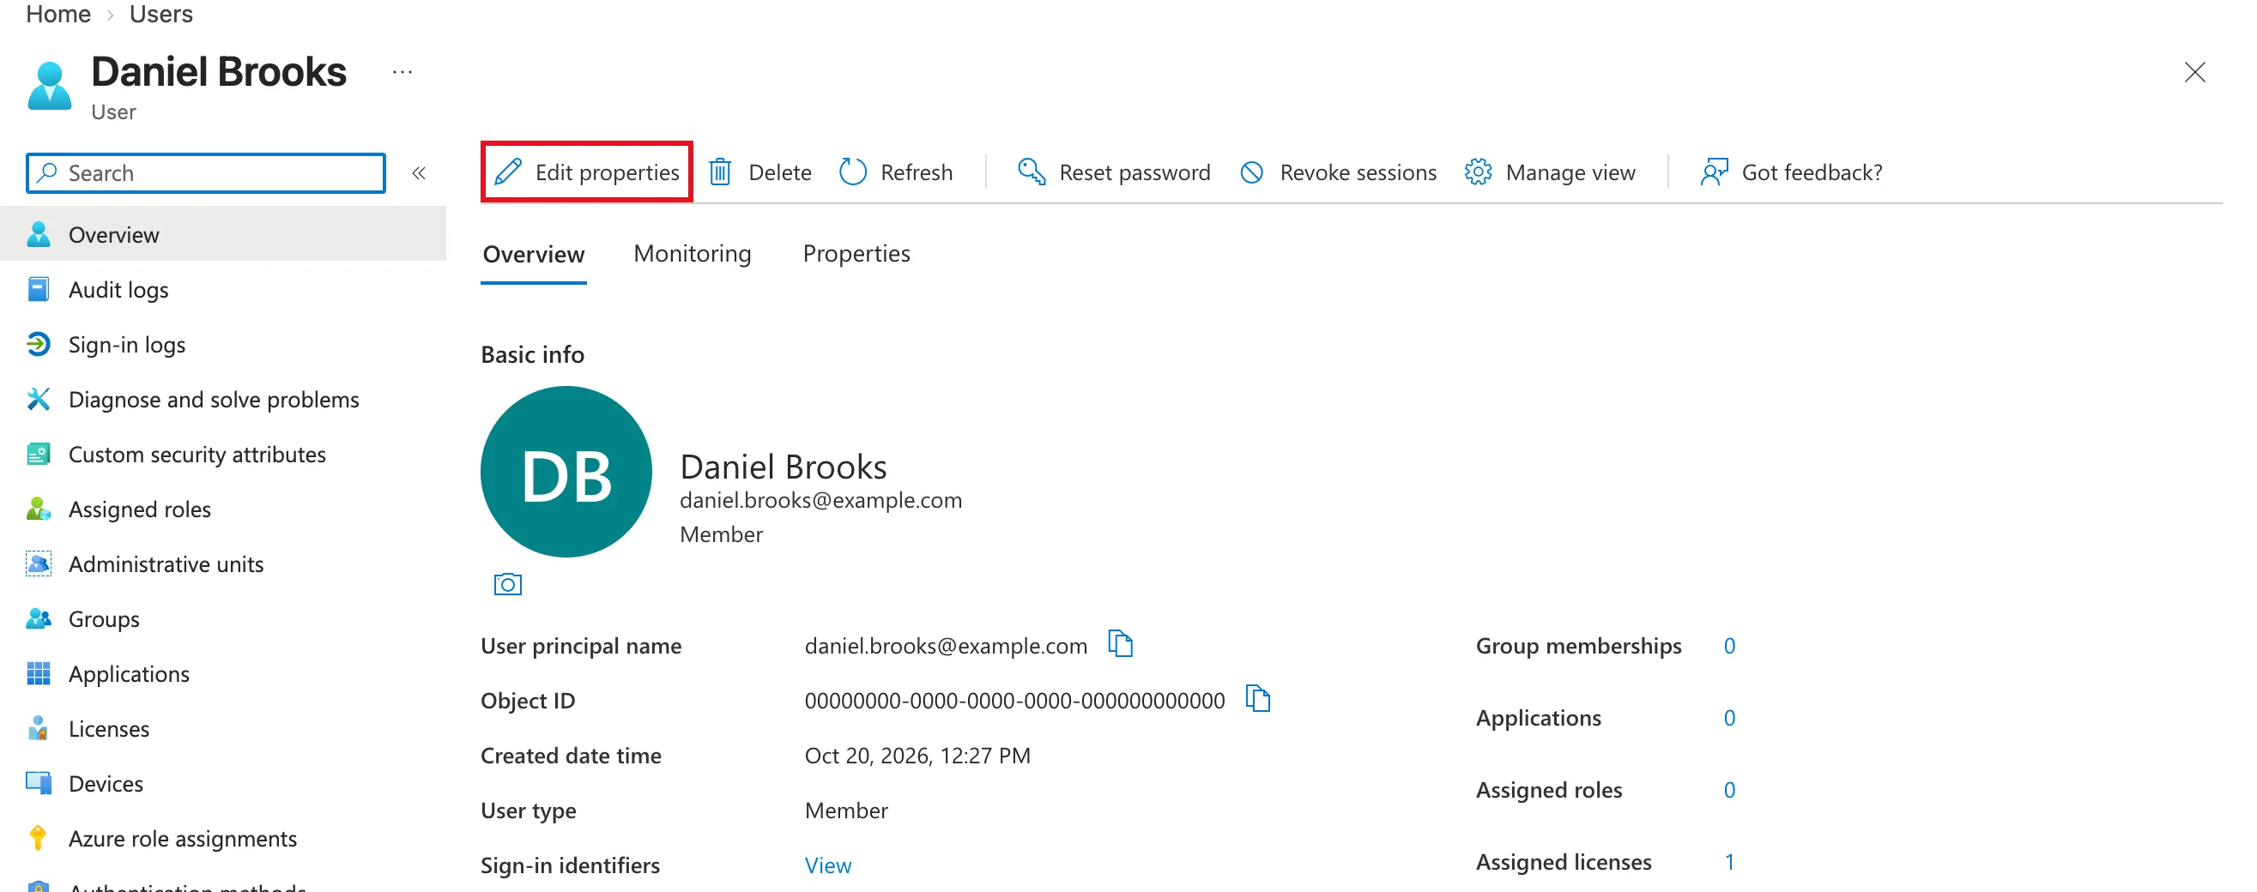Click the Home breadcrumb link
This screenshot has height=892, width=2257.
57,14
